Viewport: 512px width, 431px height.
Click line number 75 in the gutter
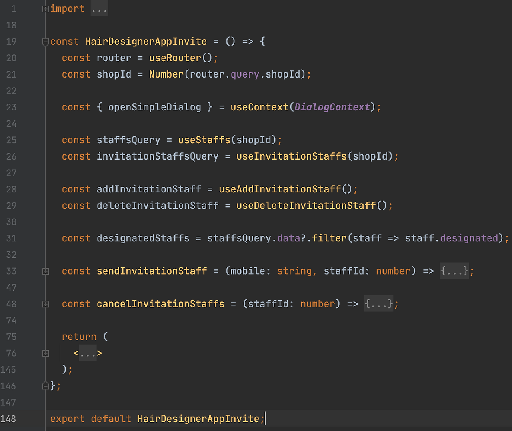point(11,337)
